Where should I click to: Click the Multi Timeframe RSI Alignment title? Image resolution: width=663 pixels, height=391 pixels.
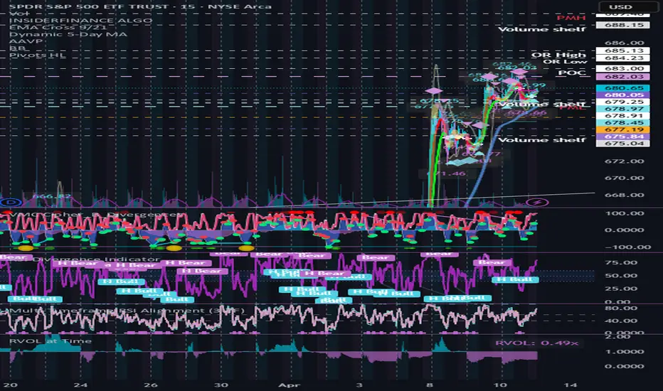pos(126,311)
